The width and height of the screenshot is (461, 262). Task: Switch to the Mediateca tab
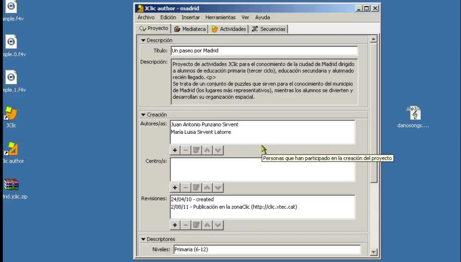(x=190, y=29)
